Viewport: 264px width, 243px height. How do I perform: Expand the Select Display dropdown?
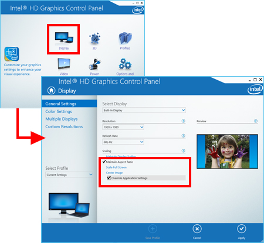pos(144,110)
